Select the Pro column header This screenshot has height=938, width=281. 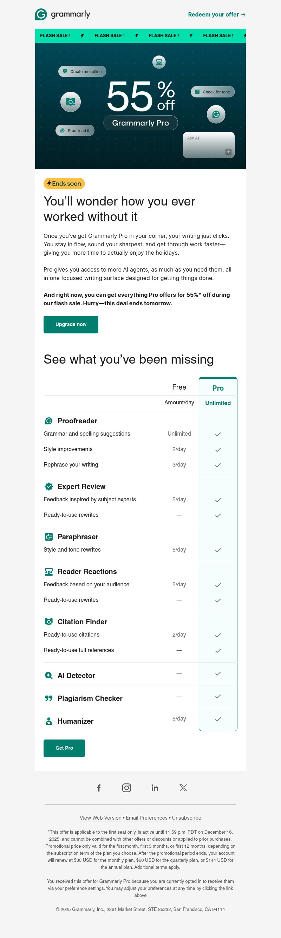pyautogui.click(x=218, y=388)
